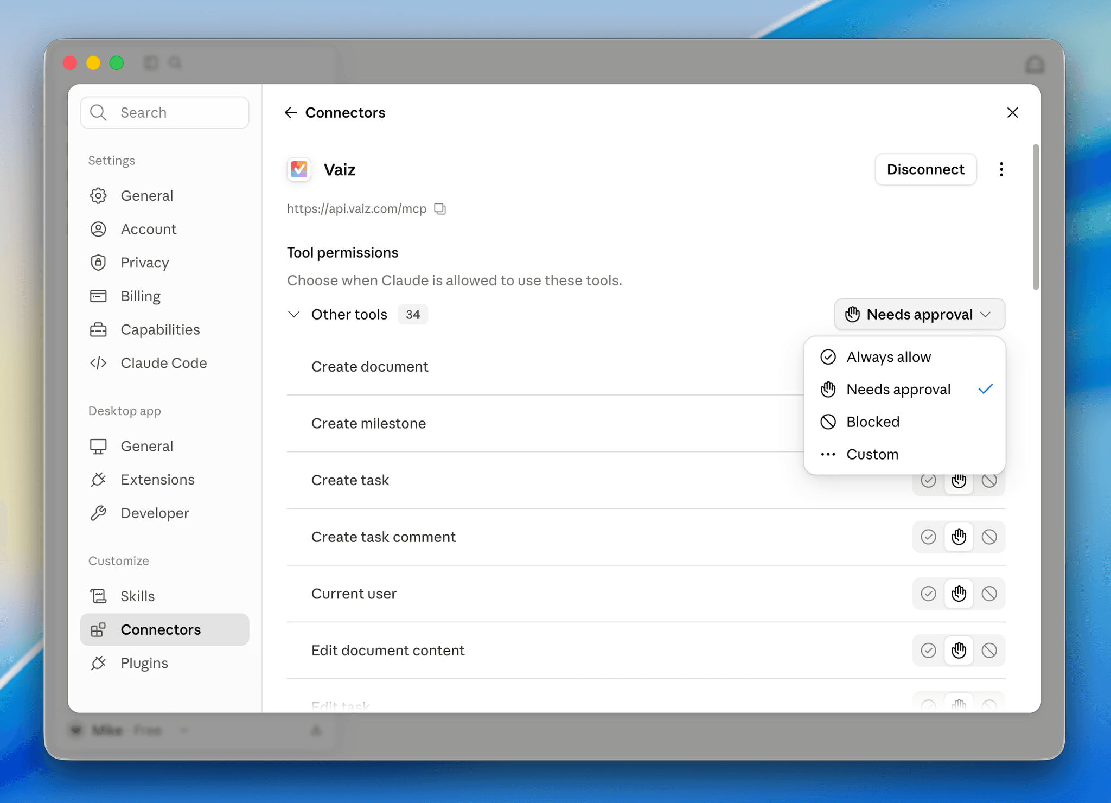Choose Needs approval in dropdown menu
Screen dimensions: 1111x803
[904, 390]
